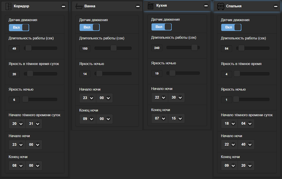Click the Кухня stove icon
Screen dimensions: 282x179
[151, 6]
